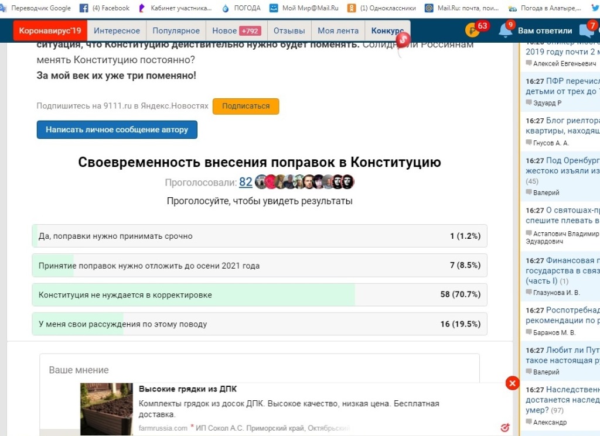Open the ruble coin balance icon

(472, 31)
